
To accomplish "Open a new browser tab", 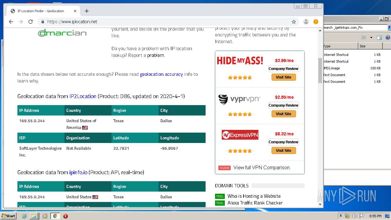I will pos(87,11).
